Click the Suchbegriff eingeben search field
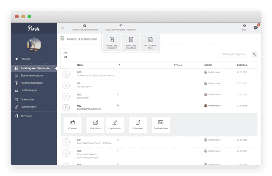 coord(236,54)
